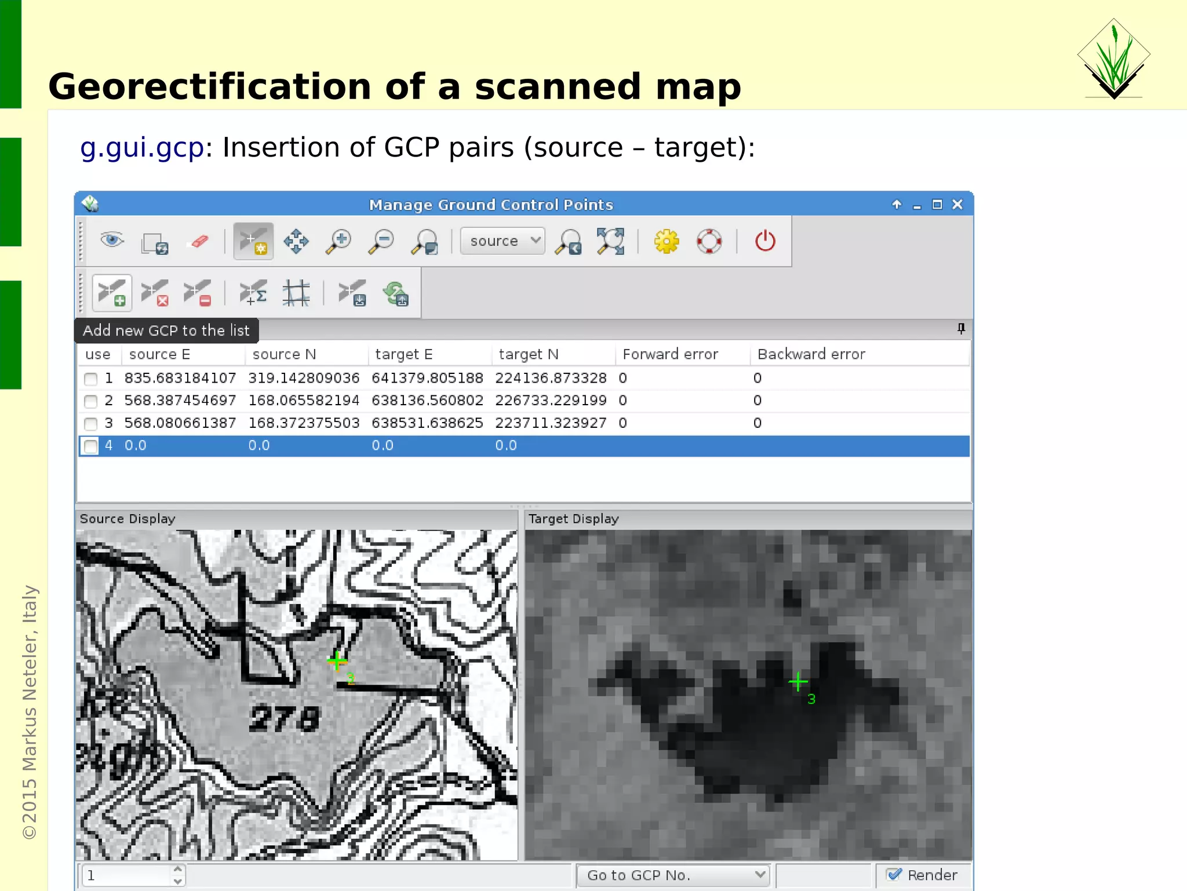Click green GCP cross in Source Display

click(337, 661)
